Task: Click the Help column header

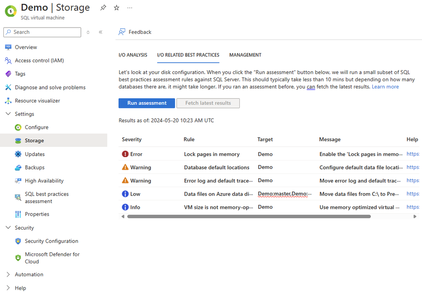Action: pyautogui.click(x=412, y=139)
